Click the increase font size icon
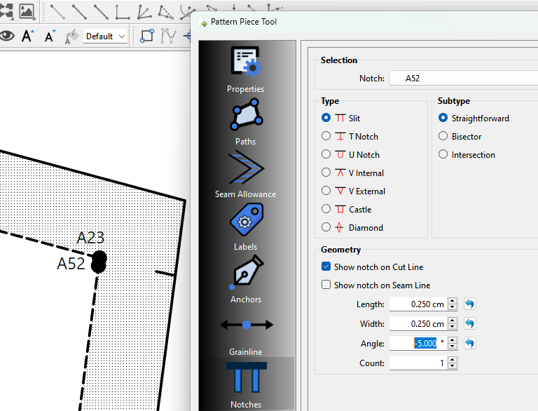The width and height of the screenshot is (538, 411). coord(27,36)
